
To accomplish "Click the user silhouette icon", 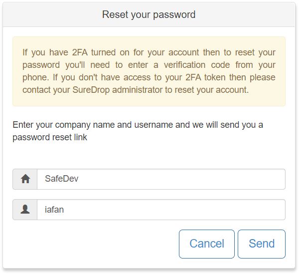I will pyautogui.click(x=25, y=210).
